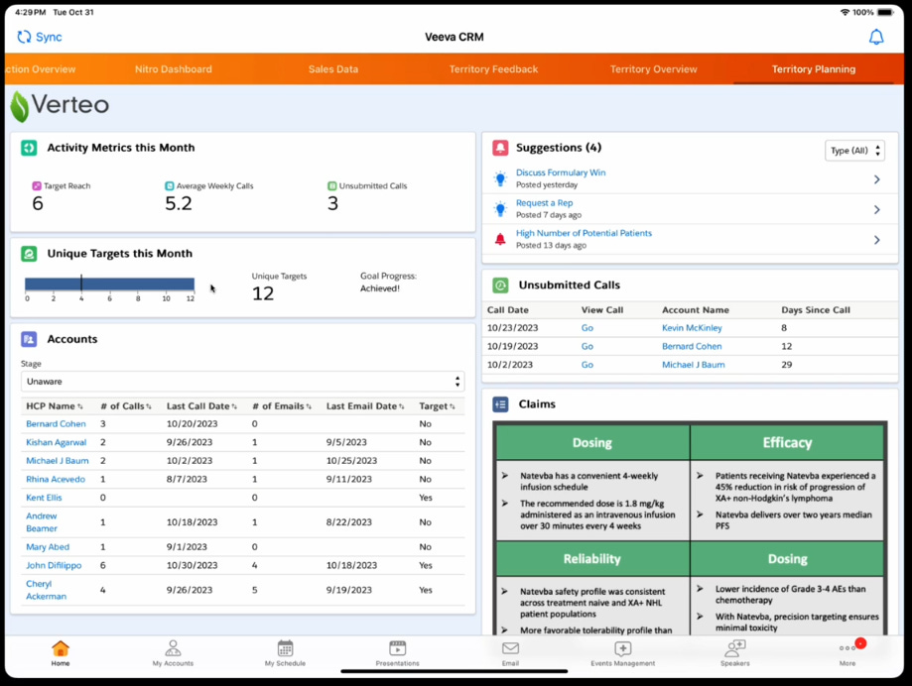The image size is (912, 686).
Task: Click the Unsubmitted Calls panel icon
Action: coord(500,286)
